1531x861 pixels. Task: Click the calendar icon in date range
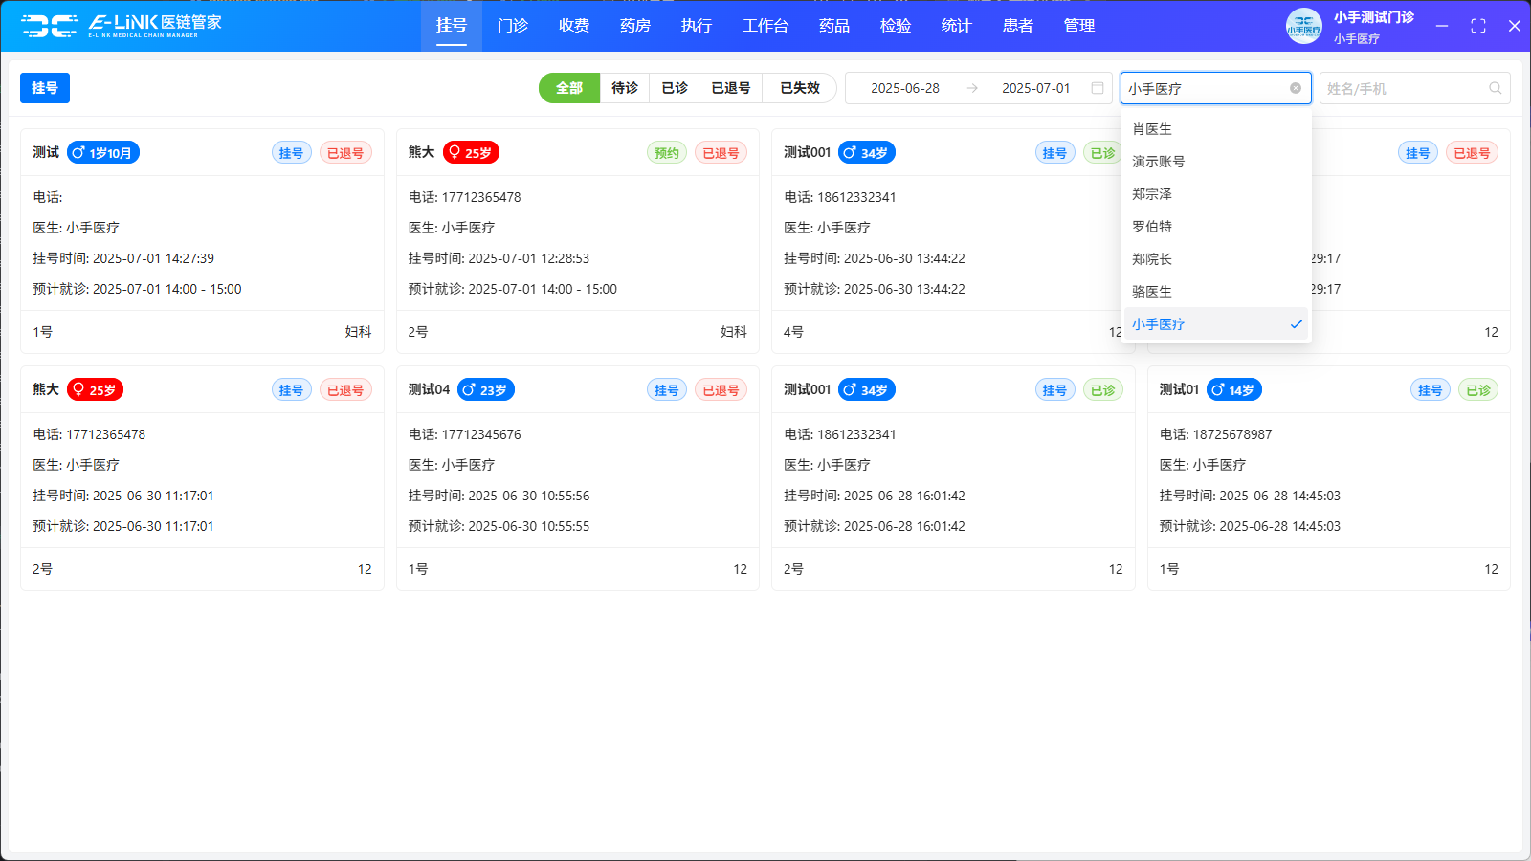tap(1098, 88)
